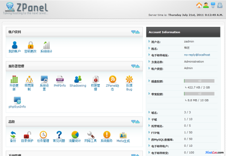Screen dimensions: 226x156
Task: Open the PHPInfo icon
Action: (60, 79)
